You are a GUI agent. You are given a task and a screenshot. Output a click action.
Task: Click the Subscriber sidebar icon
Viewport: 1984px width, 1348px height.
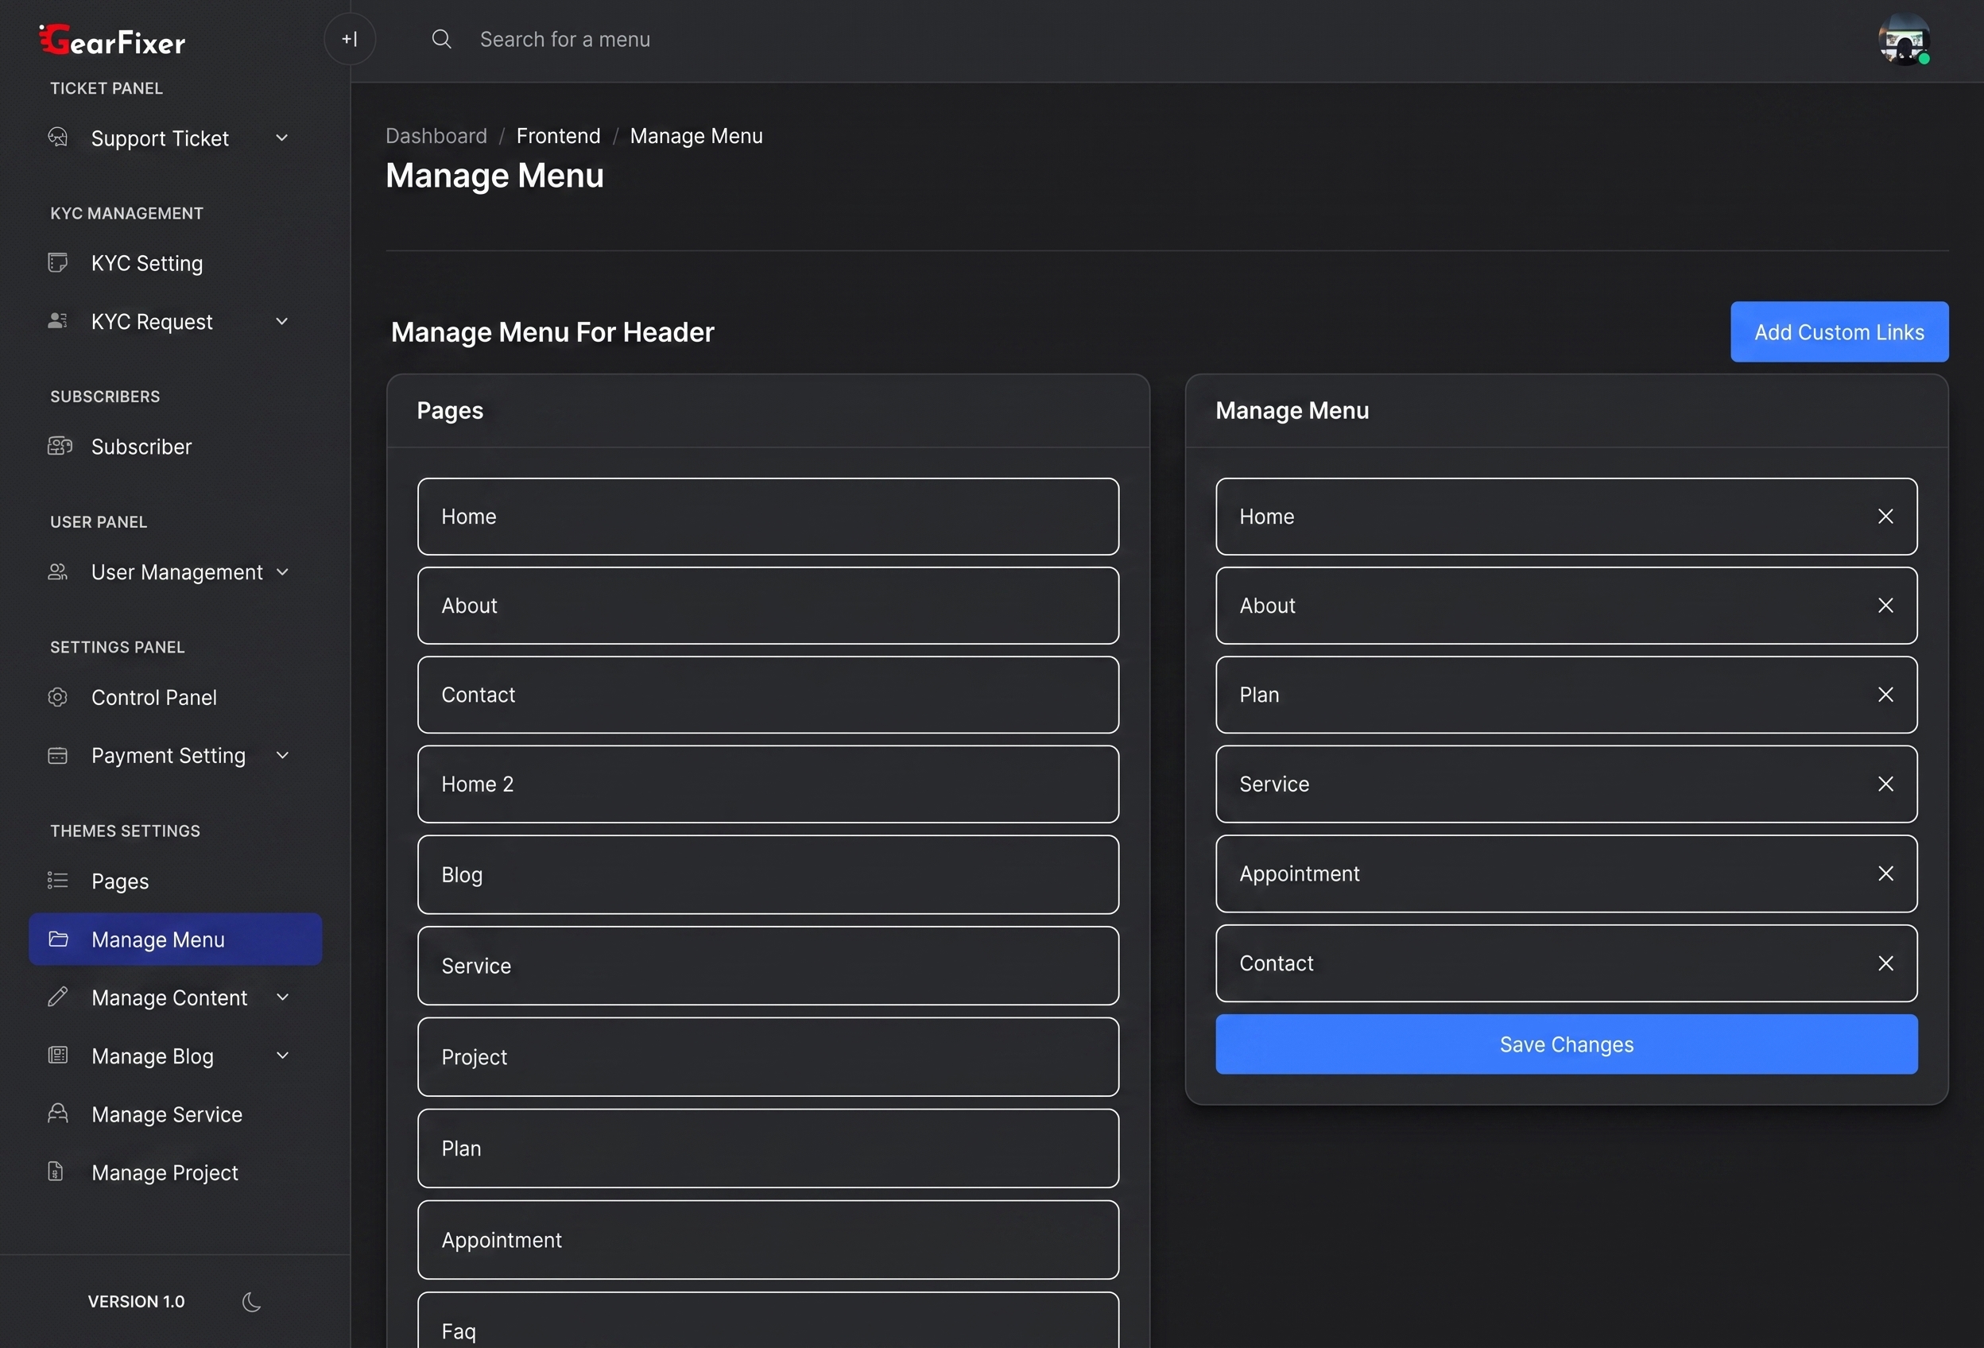[x=59, y=446]
